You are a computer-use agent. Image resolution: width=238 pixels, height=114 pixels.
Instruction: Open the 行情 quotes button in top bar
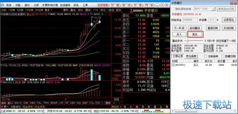(x=115, y=5)
